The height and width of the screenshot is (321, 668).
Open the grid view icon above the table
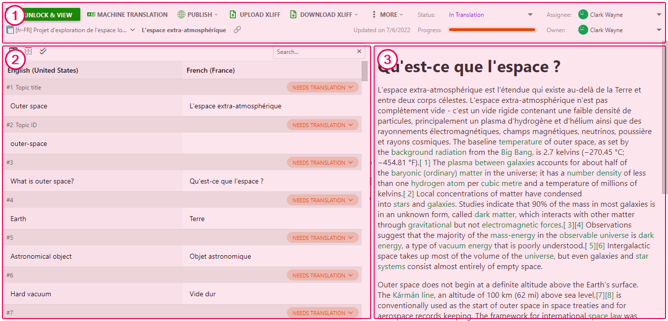click(28, 51)
